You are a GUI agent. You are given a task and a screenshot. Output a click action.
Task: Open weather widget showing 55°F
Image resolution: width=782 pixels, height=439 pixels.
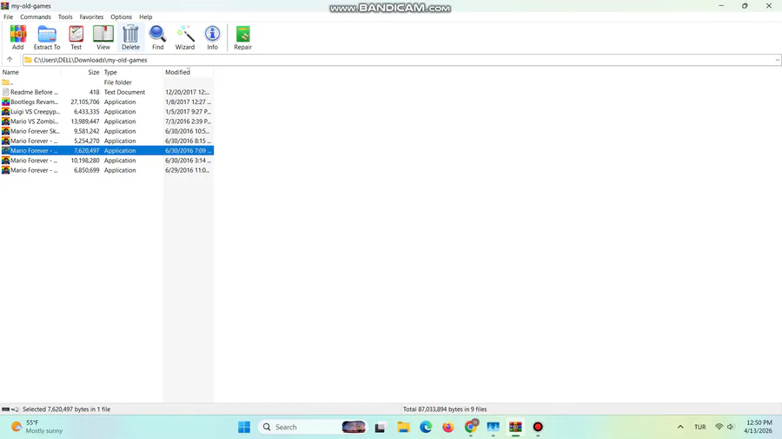coord(37,427)
